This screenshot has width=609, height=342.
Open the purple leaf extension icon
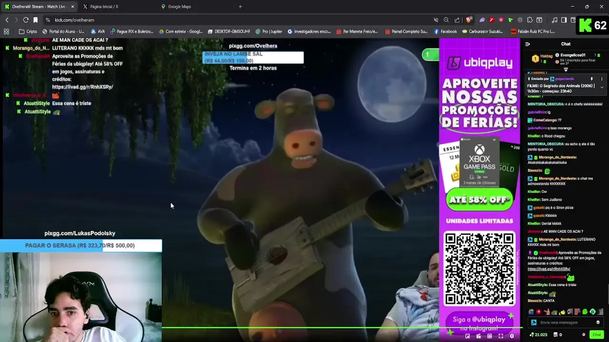[x=482, y=20]
